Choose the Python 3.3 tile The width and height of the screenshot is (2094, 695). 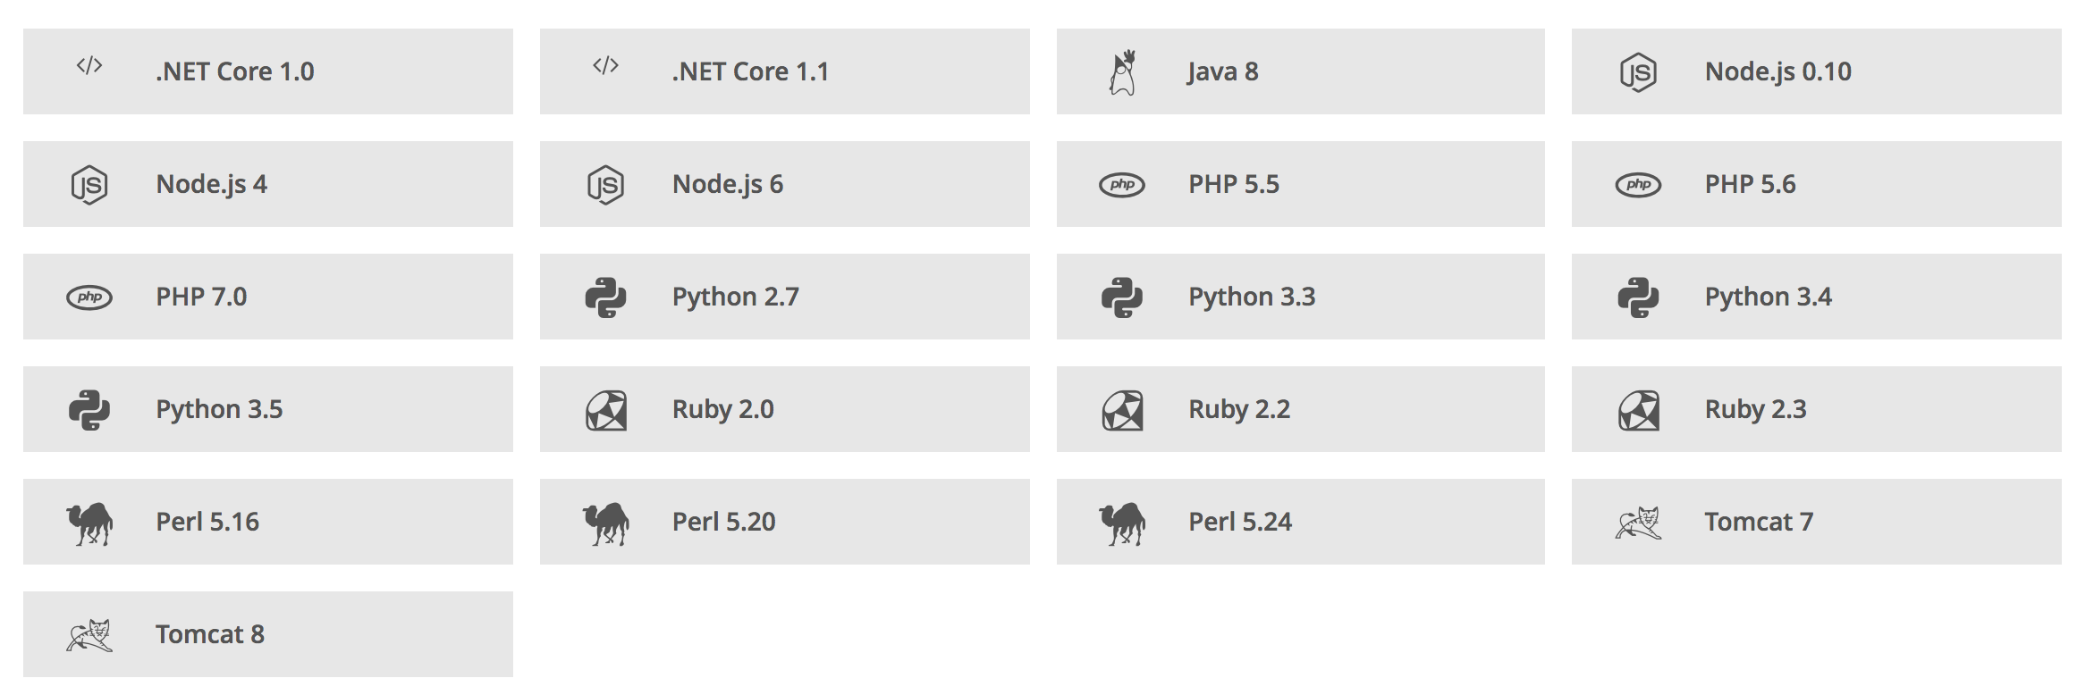tap(1300, 297)
